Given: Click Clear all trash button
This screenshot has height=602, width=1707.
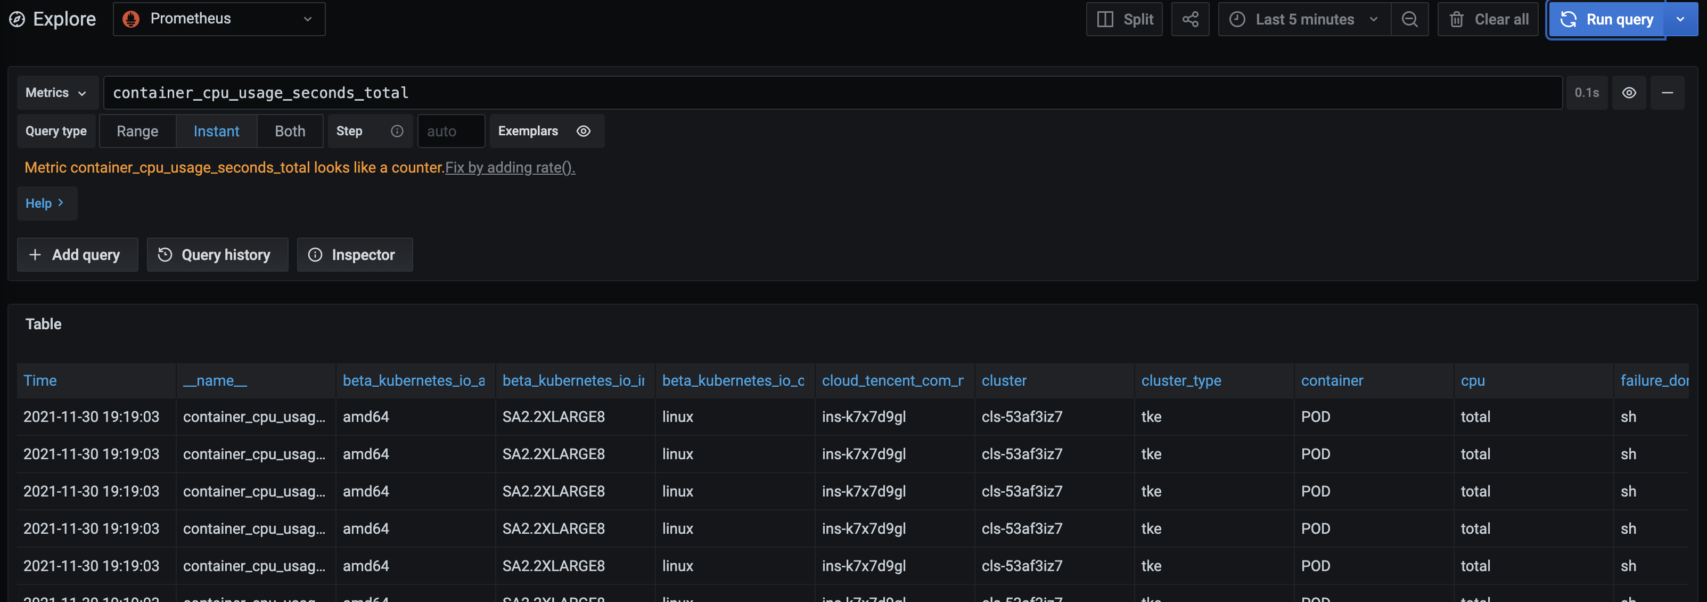Looking at the screenshot, I should (1487, 19).
